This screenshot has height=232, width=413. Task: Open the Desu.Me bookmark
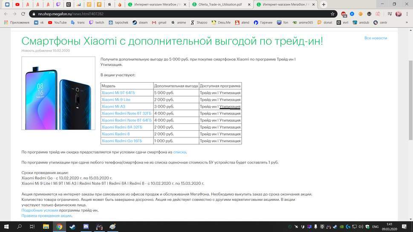click(x=221, y=23)
